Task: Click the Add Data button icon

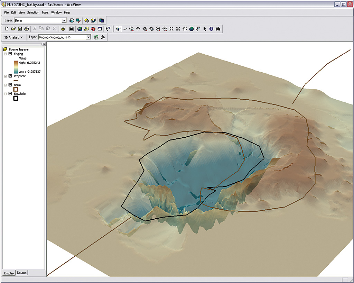Action: pos(63,29)
